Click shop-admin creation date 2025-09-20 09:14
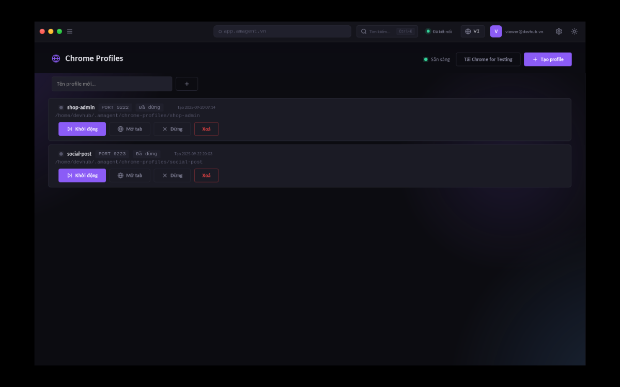The width and height of the screenshot is (620, 387). [196, 107]
